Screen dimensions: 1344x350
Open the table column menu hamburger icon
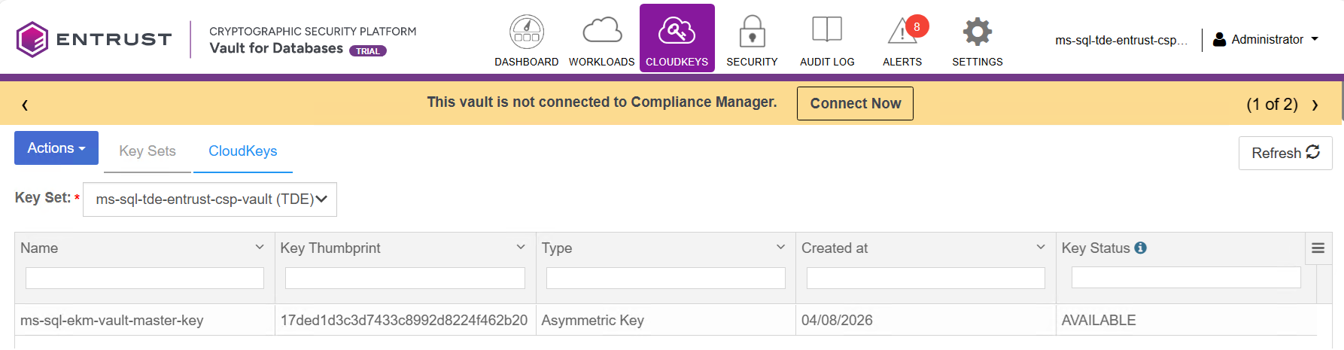[1318, 248]
